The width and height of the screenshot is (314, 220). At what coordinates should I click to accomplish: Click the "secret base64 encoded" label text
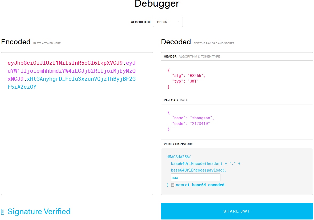200,185
